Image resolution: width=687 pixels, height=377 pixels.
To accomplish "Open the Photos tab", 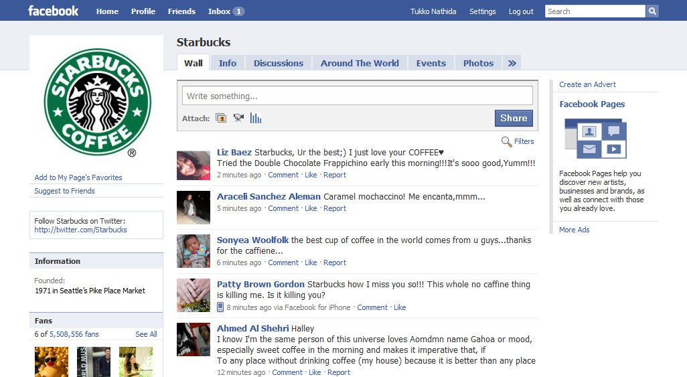I will coord(479,63).
